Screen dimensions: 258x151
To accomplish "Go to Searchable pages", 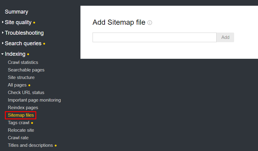I will click(26, 70).
